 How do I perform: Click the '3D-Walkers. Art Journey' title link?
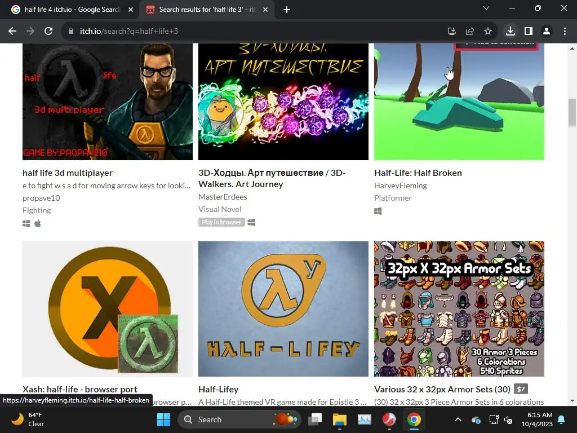(272, 178)
